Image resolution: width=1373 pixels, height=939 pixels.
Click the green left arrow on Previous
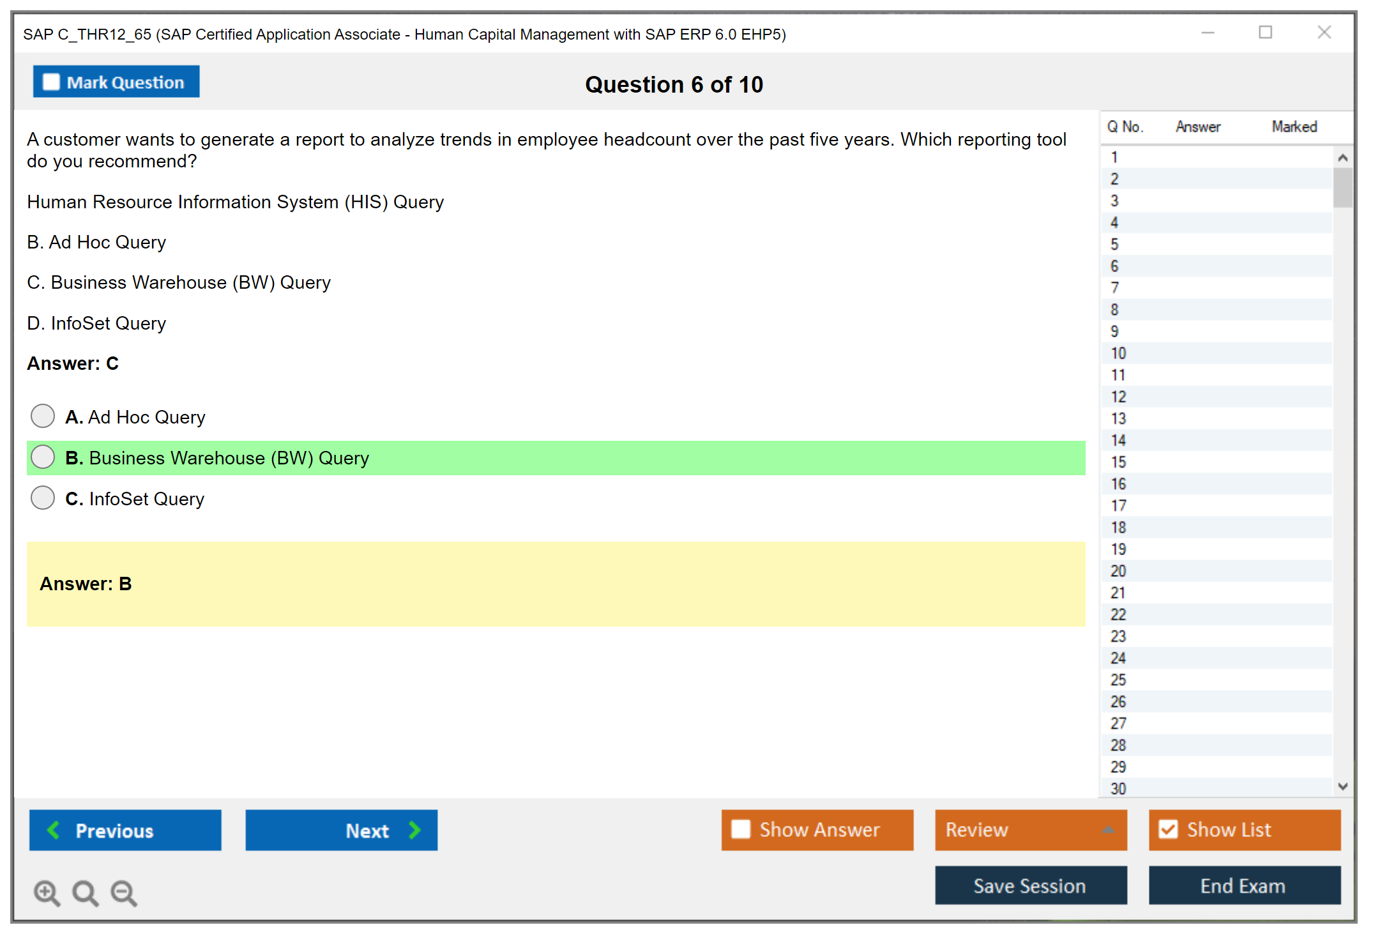54,830
